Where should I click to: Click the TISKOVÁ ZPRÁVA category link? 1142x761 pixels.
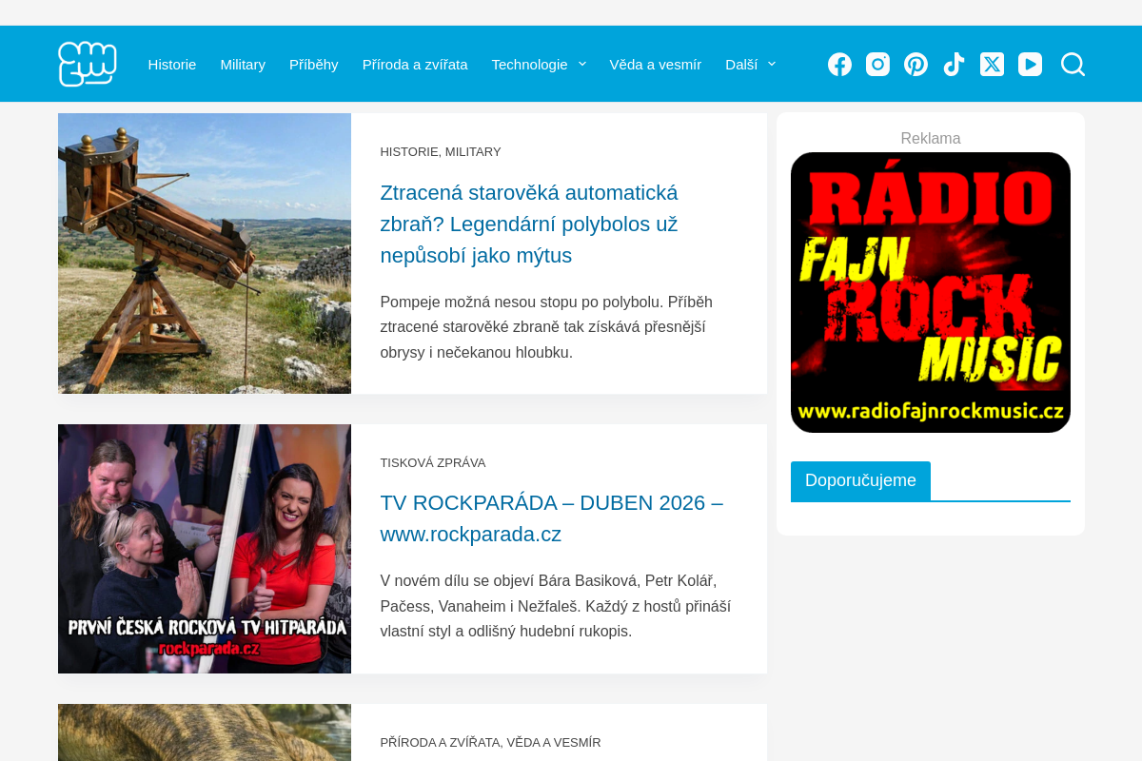point(433,462)
